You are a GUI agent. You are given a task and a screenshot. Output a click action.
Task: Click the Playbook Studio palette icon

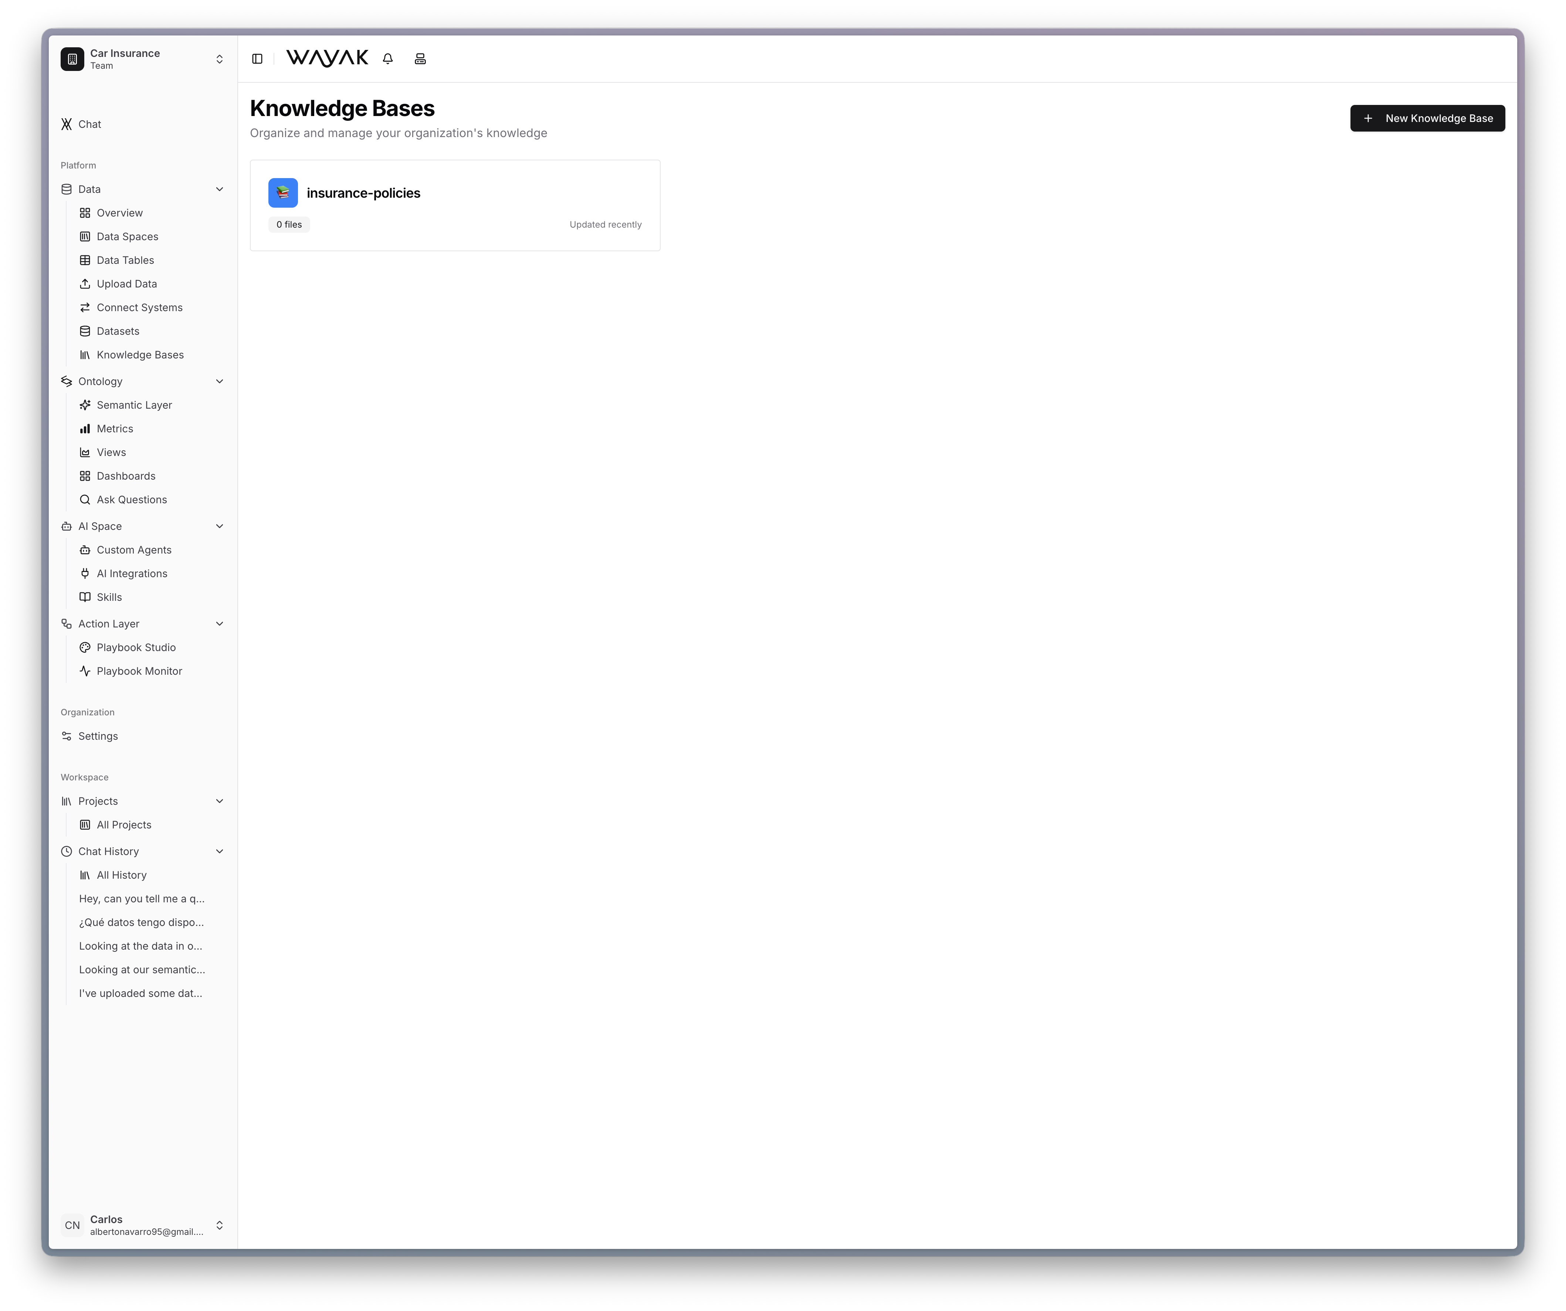85,648
